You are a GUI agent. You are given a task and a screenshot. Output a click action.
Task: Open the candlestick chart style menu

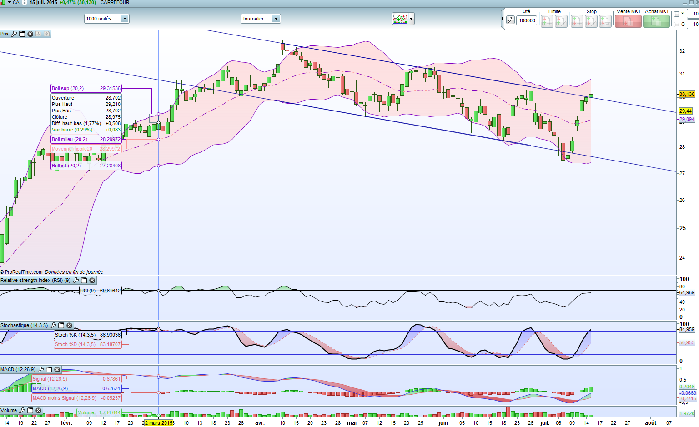click(5, 3)
